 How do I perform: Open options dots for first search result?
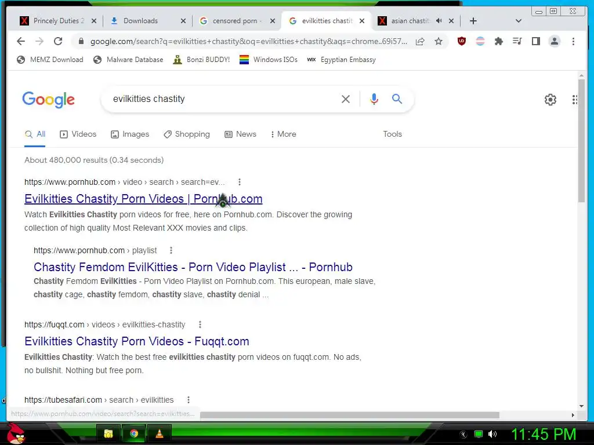(x=240, y=182)
